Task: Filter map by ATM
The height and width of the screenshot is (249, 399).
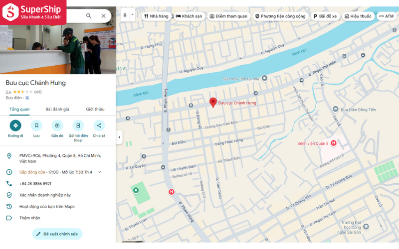Action: (x=387, y=16)
